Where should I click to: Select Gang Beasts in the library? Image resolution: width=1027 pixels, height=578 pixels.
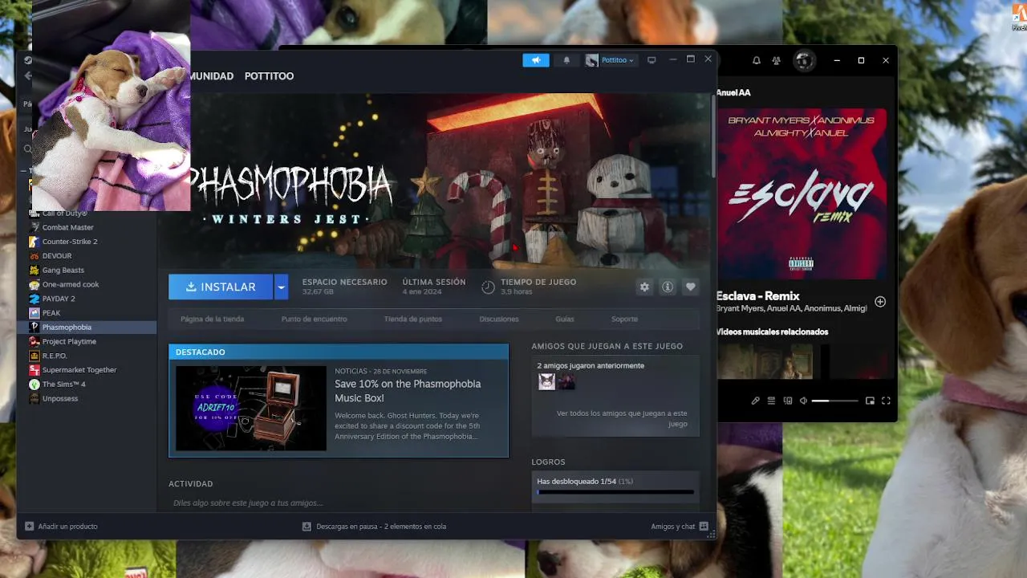(87, 270)
